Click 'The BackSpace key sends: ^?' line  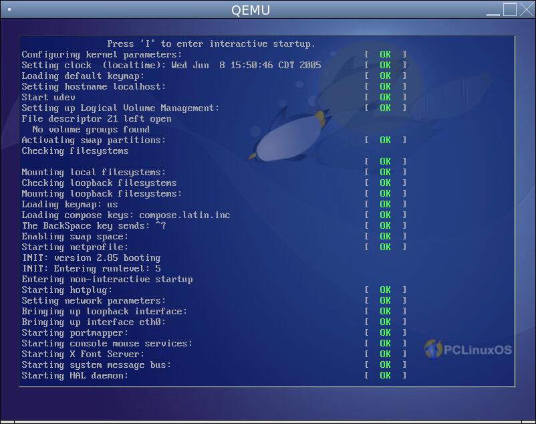(x=94, y=225)
